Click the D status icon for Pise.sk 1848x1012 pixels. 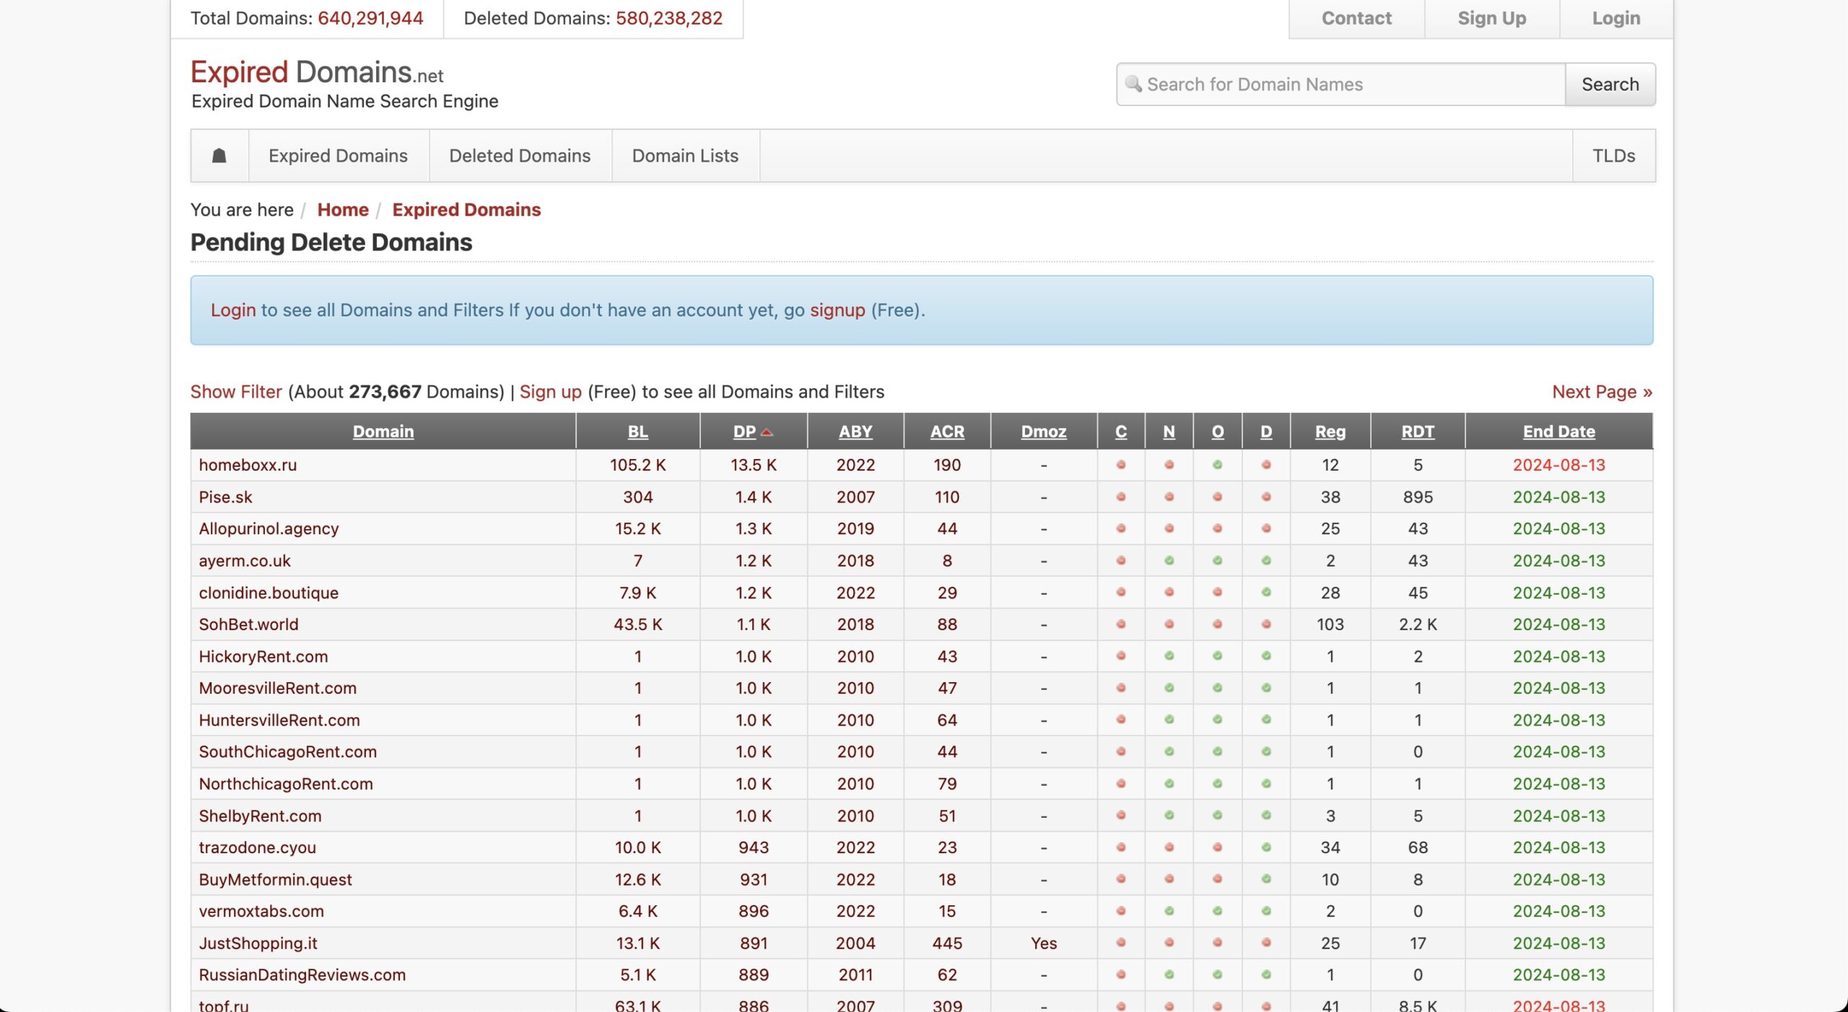pos(1266,496)
